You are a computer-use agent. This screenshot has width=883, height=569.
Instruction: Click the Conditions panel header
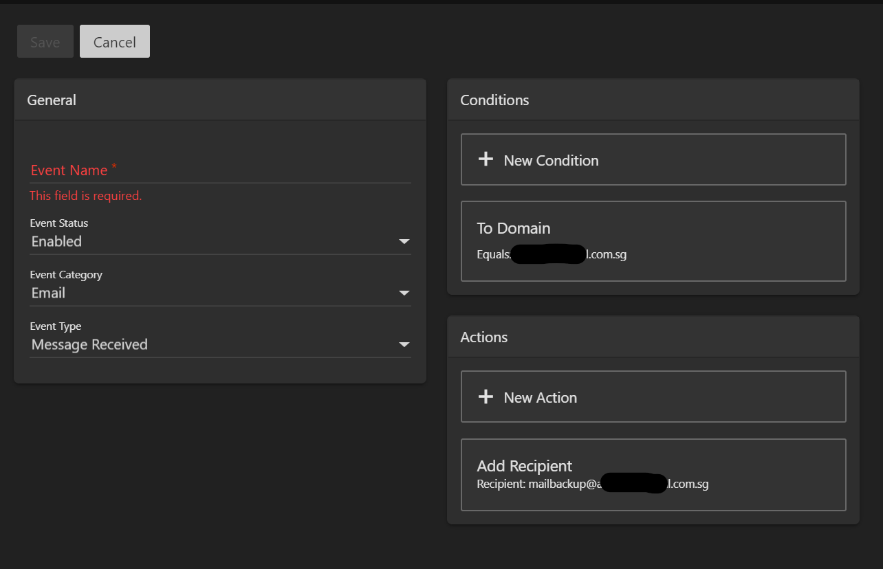point(653,100)
